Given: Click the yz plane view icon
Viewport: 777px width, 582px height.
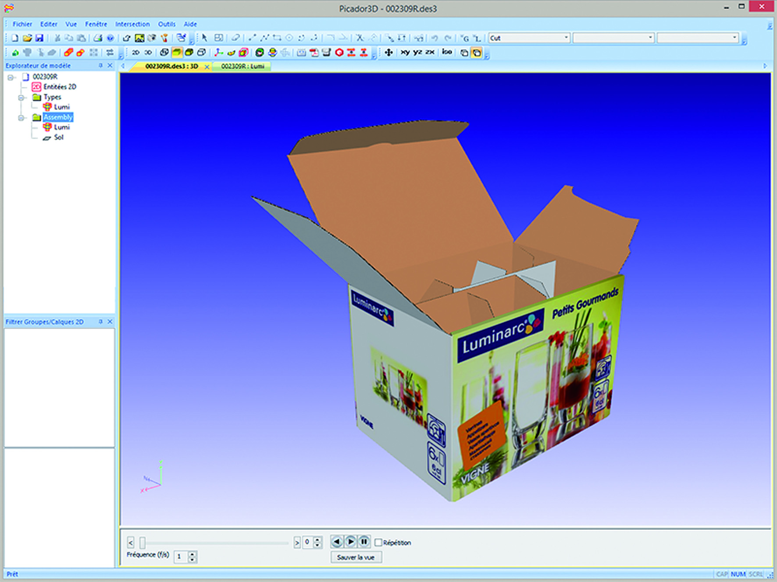Looking at the screenshot, I should pos(417,53).
